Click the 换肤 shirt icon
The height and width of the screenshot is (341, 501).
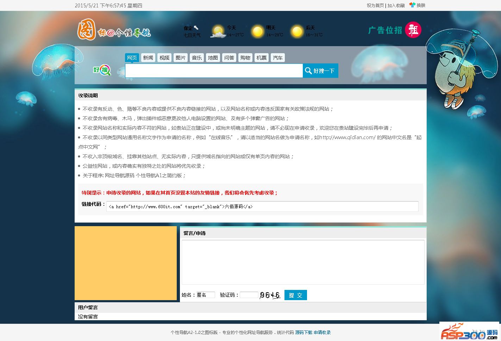[412, 5]
